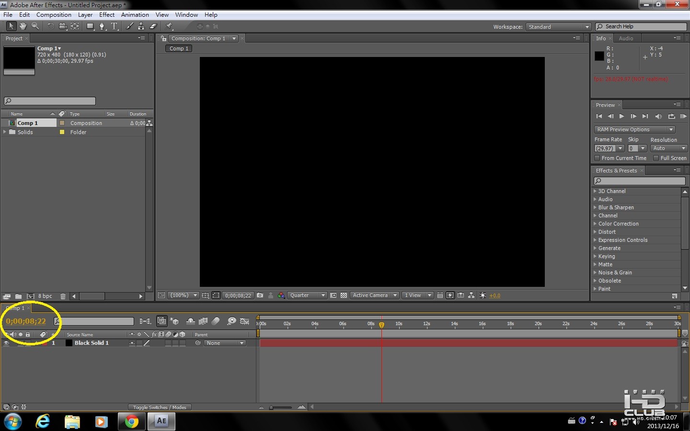Check From Current Time checkbox

(x=597, y=158)
